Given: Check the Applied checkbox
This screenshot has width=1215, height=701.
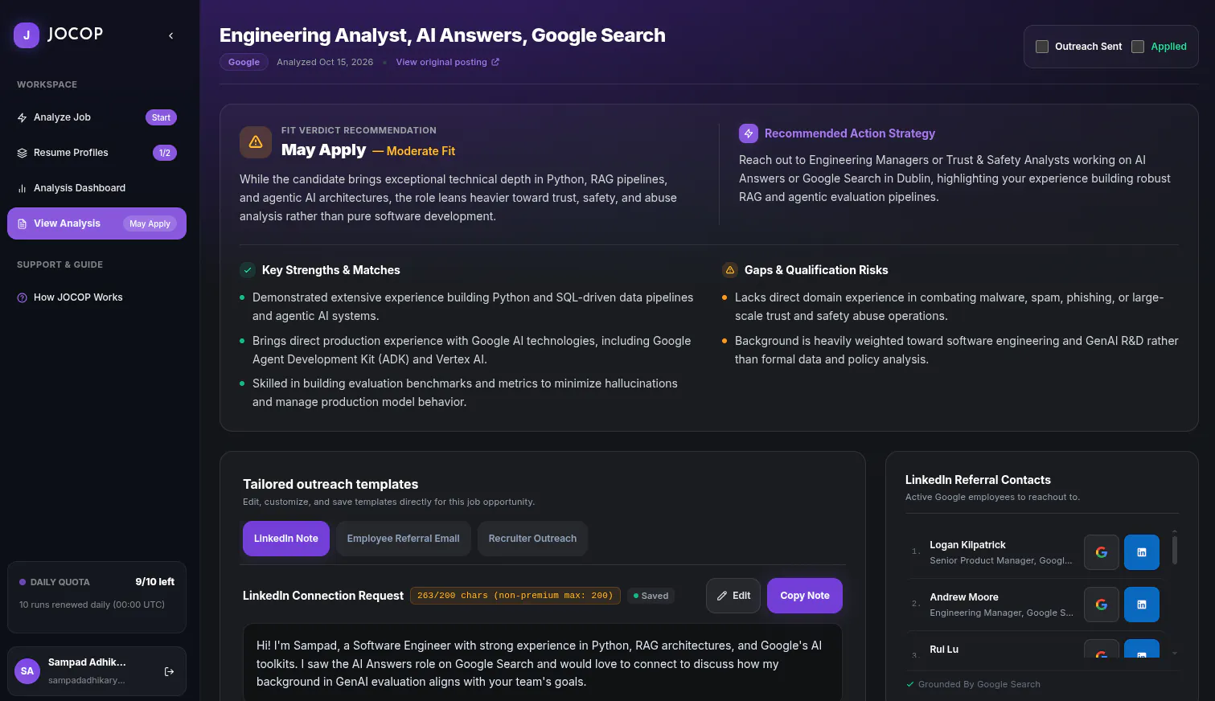Looking at the screenshot, I should [x=1138, y=47].
